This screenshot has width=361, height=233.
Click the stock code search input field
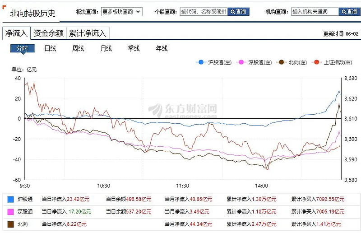[x=204, y=12]
